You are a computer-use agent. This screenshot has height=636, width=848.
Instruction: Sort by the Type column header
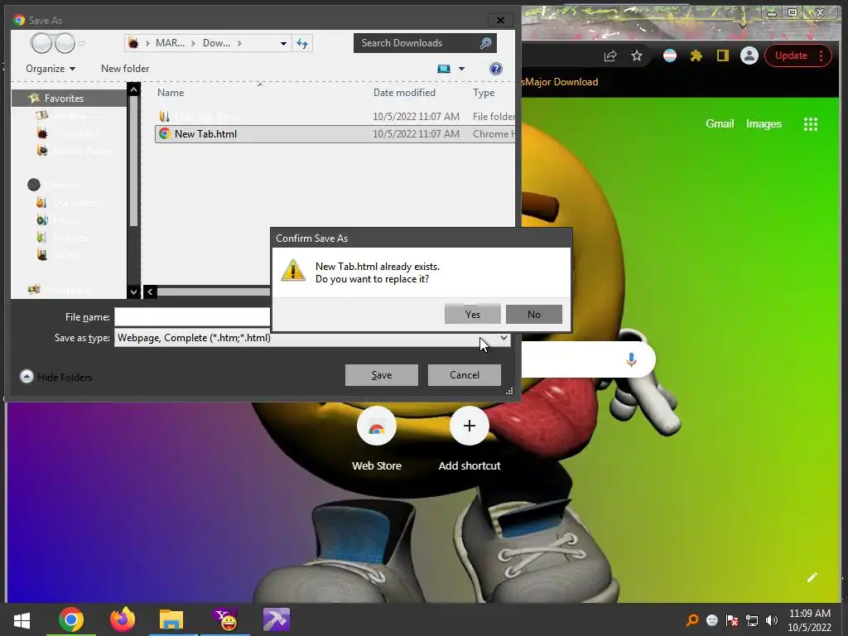point(484,93)
